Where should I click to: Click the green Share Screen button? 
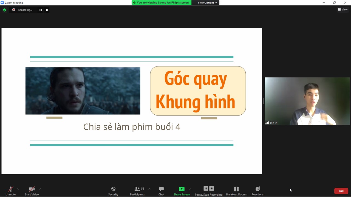(x=182, y=191)
